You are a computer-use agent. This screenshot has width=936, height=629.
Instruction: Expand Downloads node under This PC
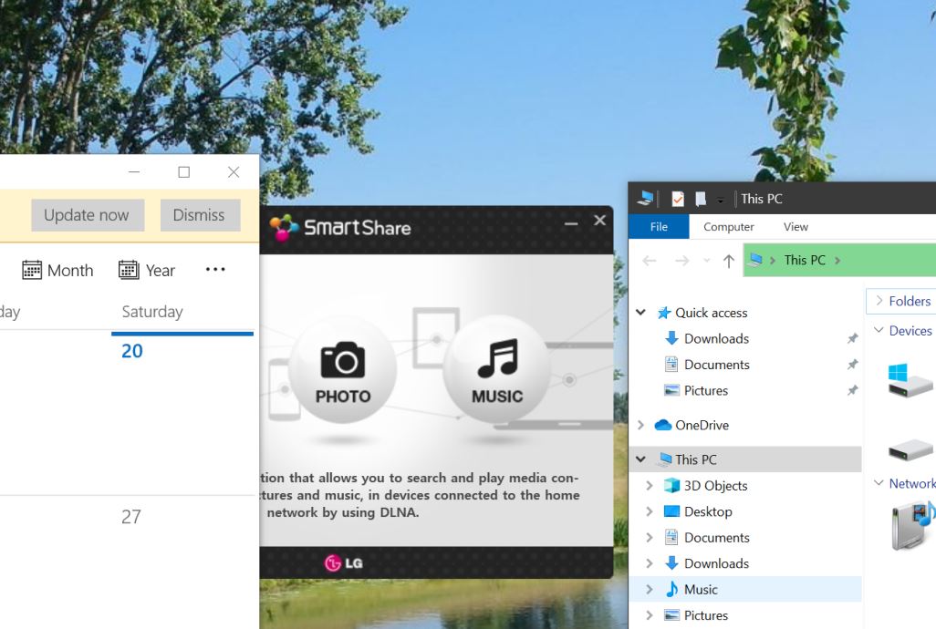(650, 563)
